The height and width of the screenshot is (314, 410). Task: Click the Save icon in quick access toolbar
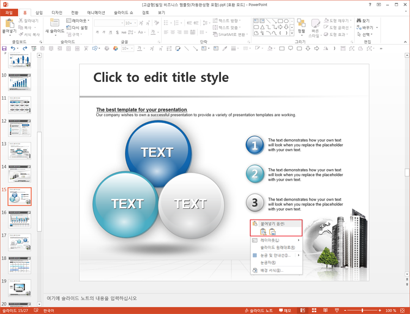point(4,48)
